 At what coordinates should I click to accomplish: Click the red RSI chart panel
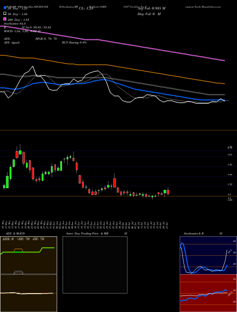208,293
